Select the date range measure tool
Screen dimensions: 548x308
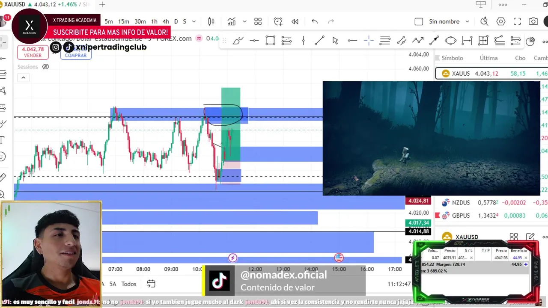coord(467,41)
